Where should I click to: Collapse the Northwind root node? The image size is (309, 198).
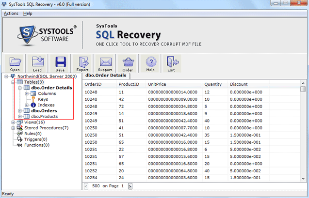coord(6,76)
